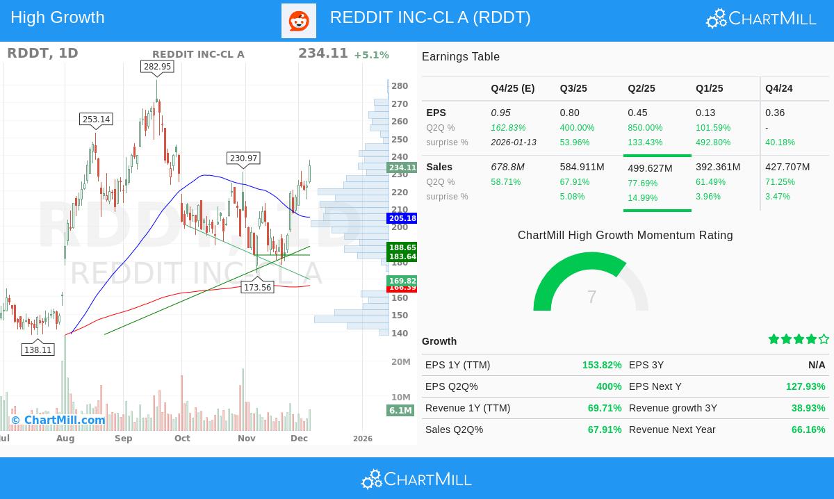Click the number 7 inside the momentum gauge
The height and width of the screenshot is (499, 834).
pyautogui.click(x=591, y=297)
